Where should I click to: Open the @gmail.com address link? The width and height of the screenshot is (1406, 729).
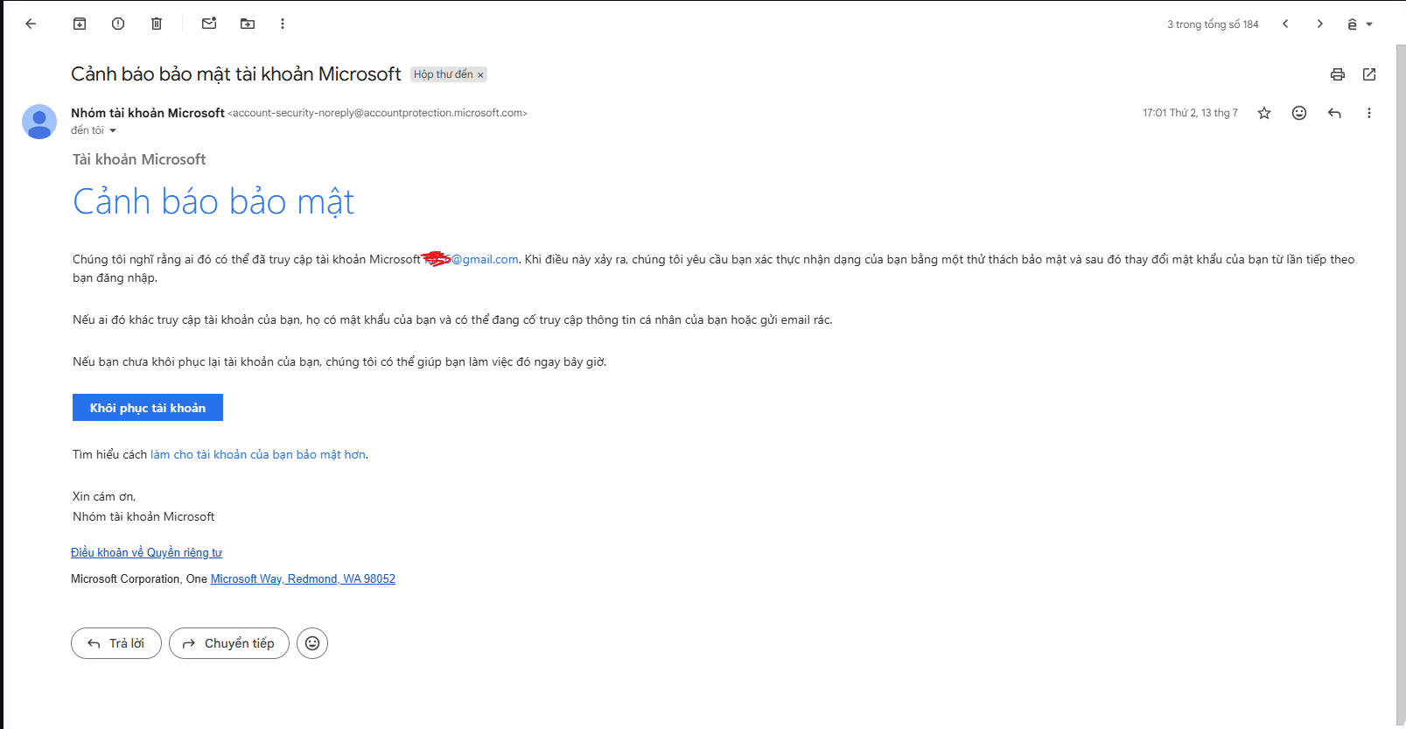(x=472, y=259)
